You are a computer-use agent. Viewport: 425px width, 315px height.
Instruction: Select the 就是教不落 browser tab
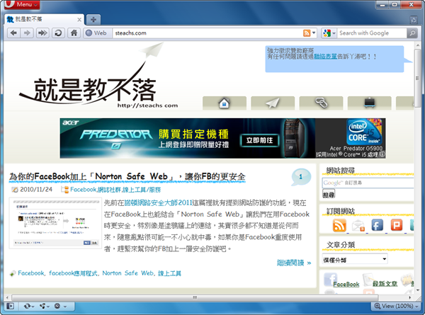tap(43, 19)
